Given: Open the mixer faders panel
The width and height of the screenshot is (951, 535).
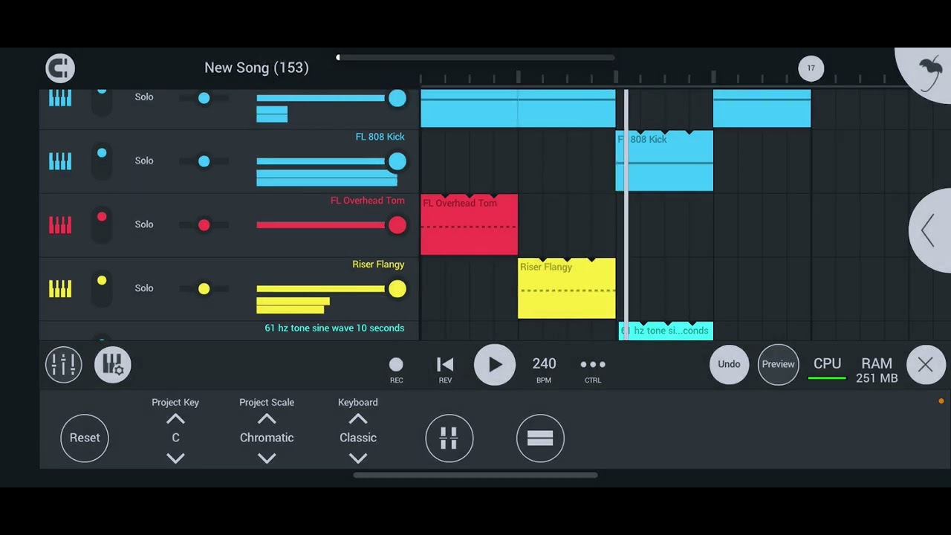Looking at the screenshot, I should click(x=64, y=365).
